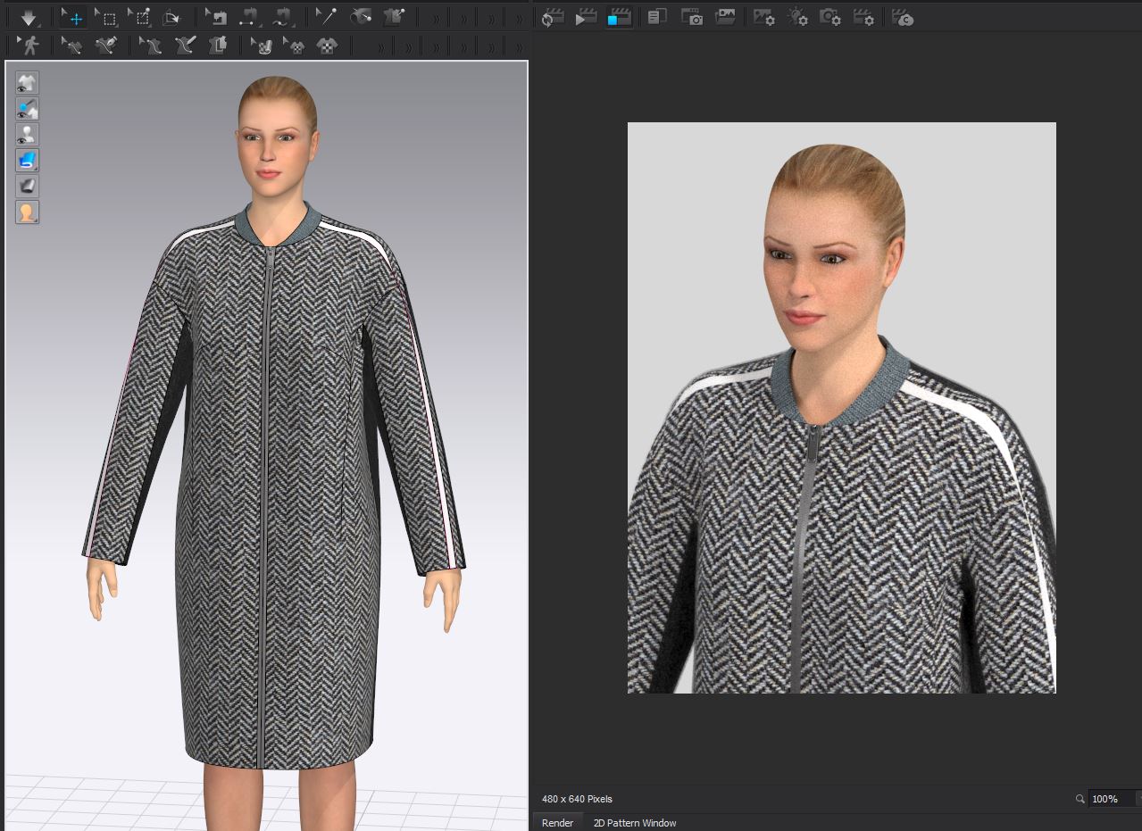The width and height of the screenshot is (1142, 831).
Task: Select the Pin tool in 3D toolbar
Action: click(x=325, y=17)
